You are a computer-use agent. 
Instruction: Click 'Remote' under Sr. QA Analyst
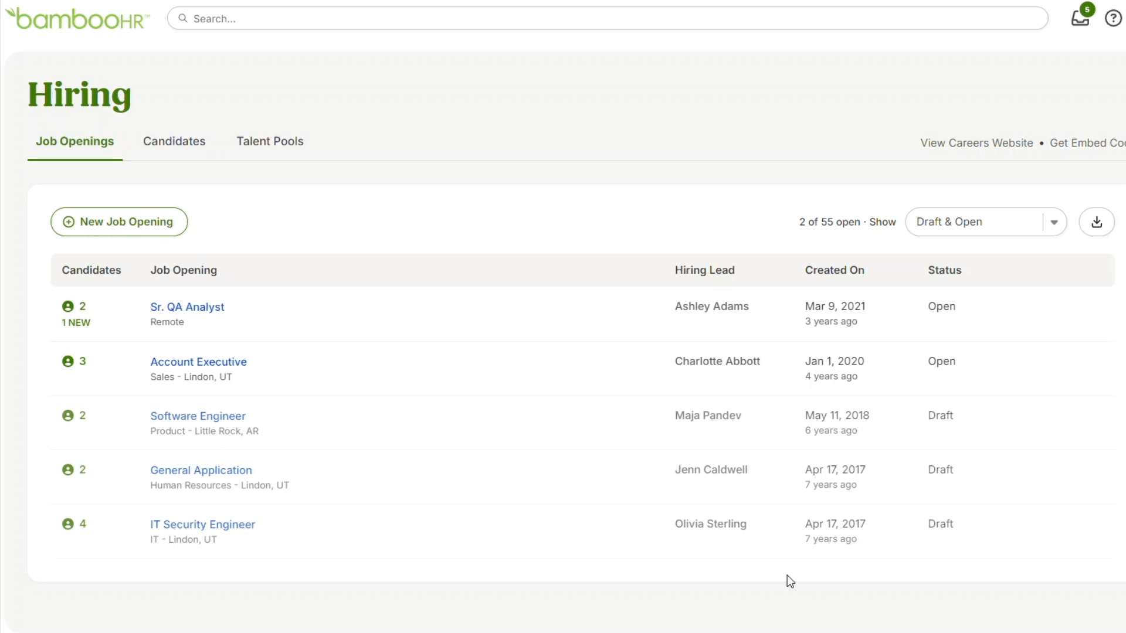pos(167,322)
